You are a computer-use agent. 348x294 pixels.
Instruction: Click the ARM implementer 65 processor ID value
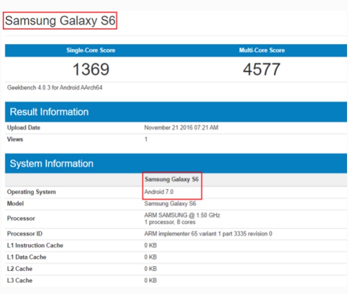[208, 233]
